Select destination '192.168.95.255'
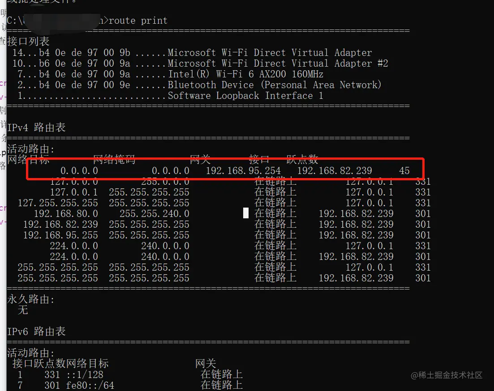494x391 pixels. point(60,235)
